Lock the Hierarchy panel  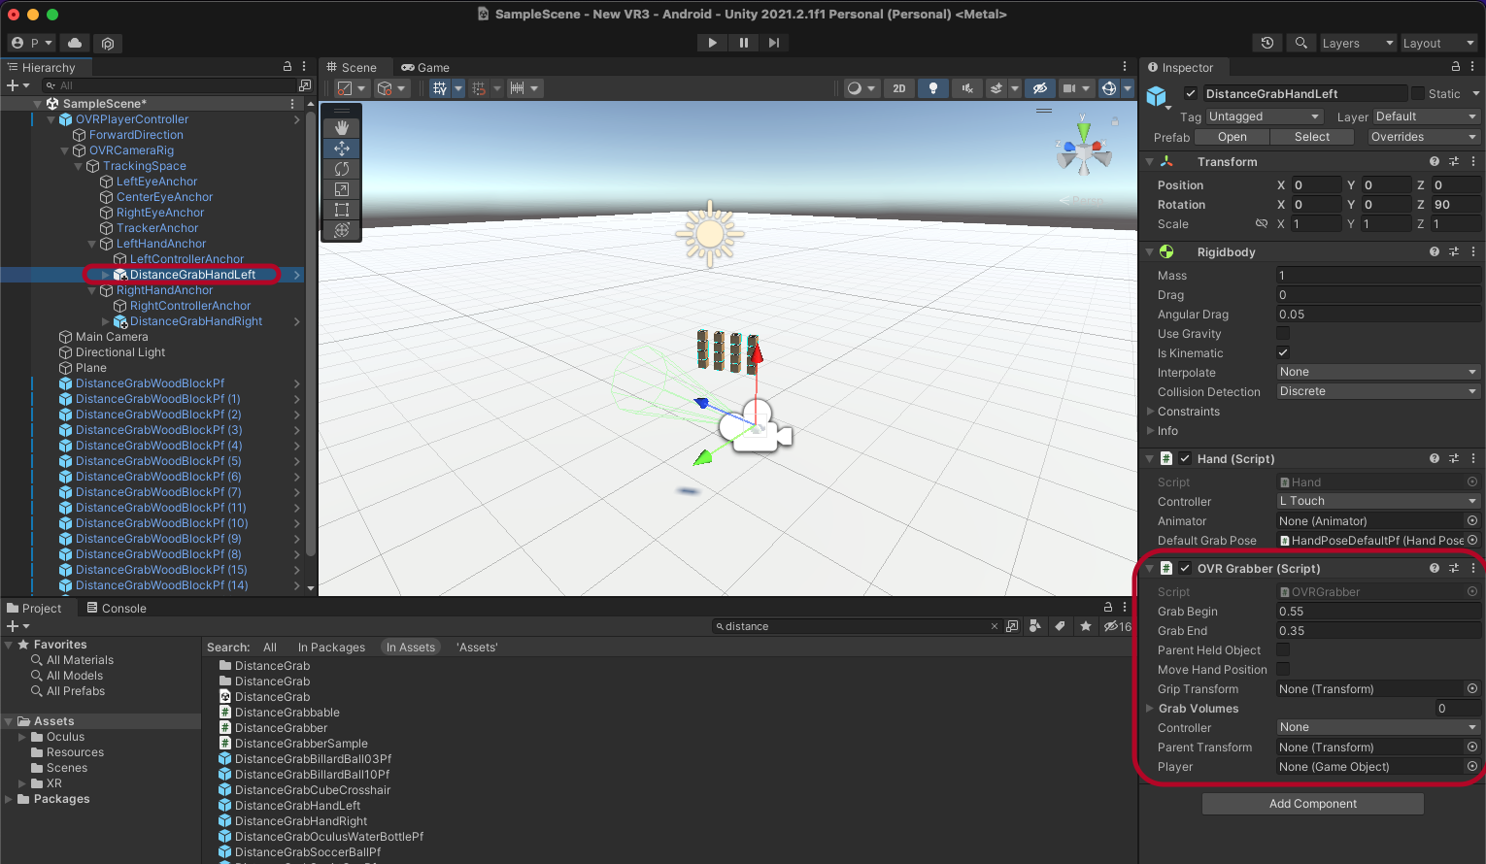tap(287, 67)
